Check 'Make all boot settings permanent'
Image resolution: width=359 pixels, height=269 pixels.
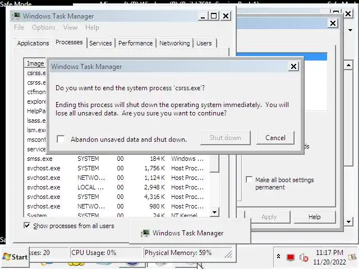pyautogui.click(x=249, y=179)
